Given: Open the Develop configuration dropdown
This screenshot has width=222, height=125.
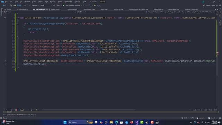Looking at the screenshot, I should click(x=35, y=6).
